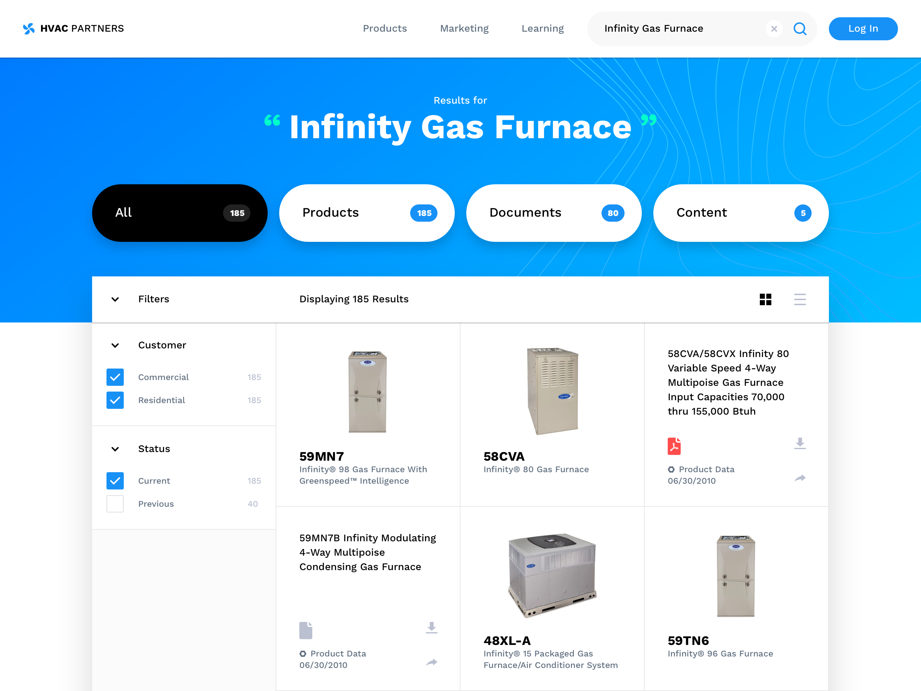Clear the search field with the X icon
The height and width of the screenshot is (691, 921).
[x=774, y=29]
